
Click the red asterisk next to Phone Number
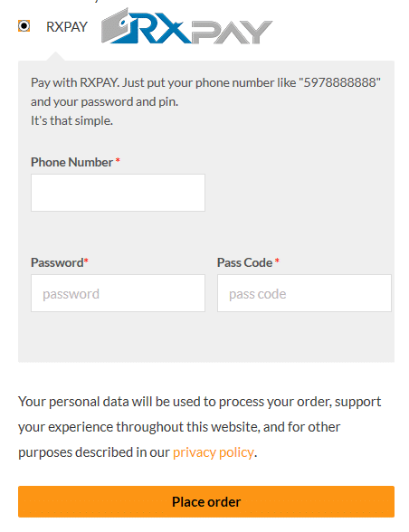118,160
